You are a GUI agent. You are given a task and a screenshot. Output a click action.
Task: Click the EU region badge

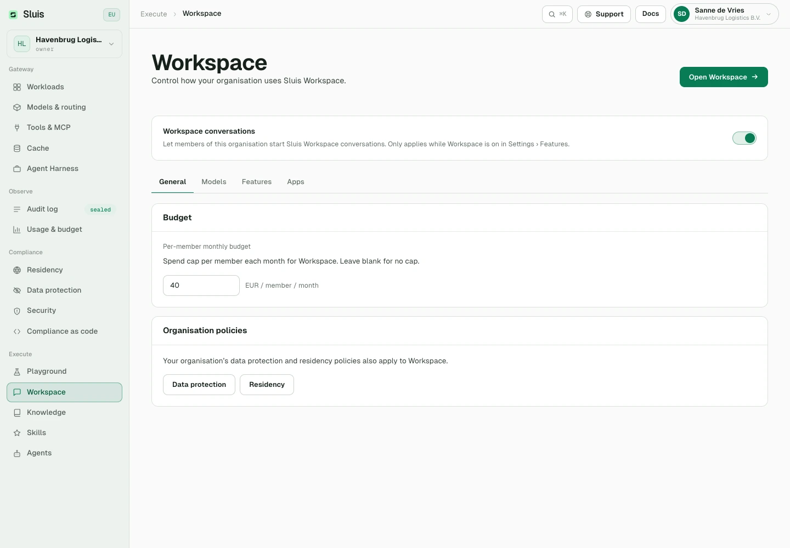(x=111, y=15)
